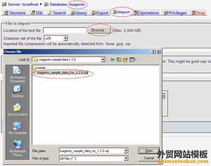Viewport: 211px width, 166px height.
Task: Switch to the Structure tab
Action: [x=15, y=13]
